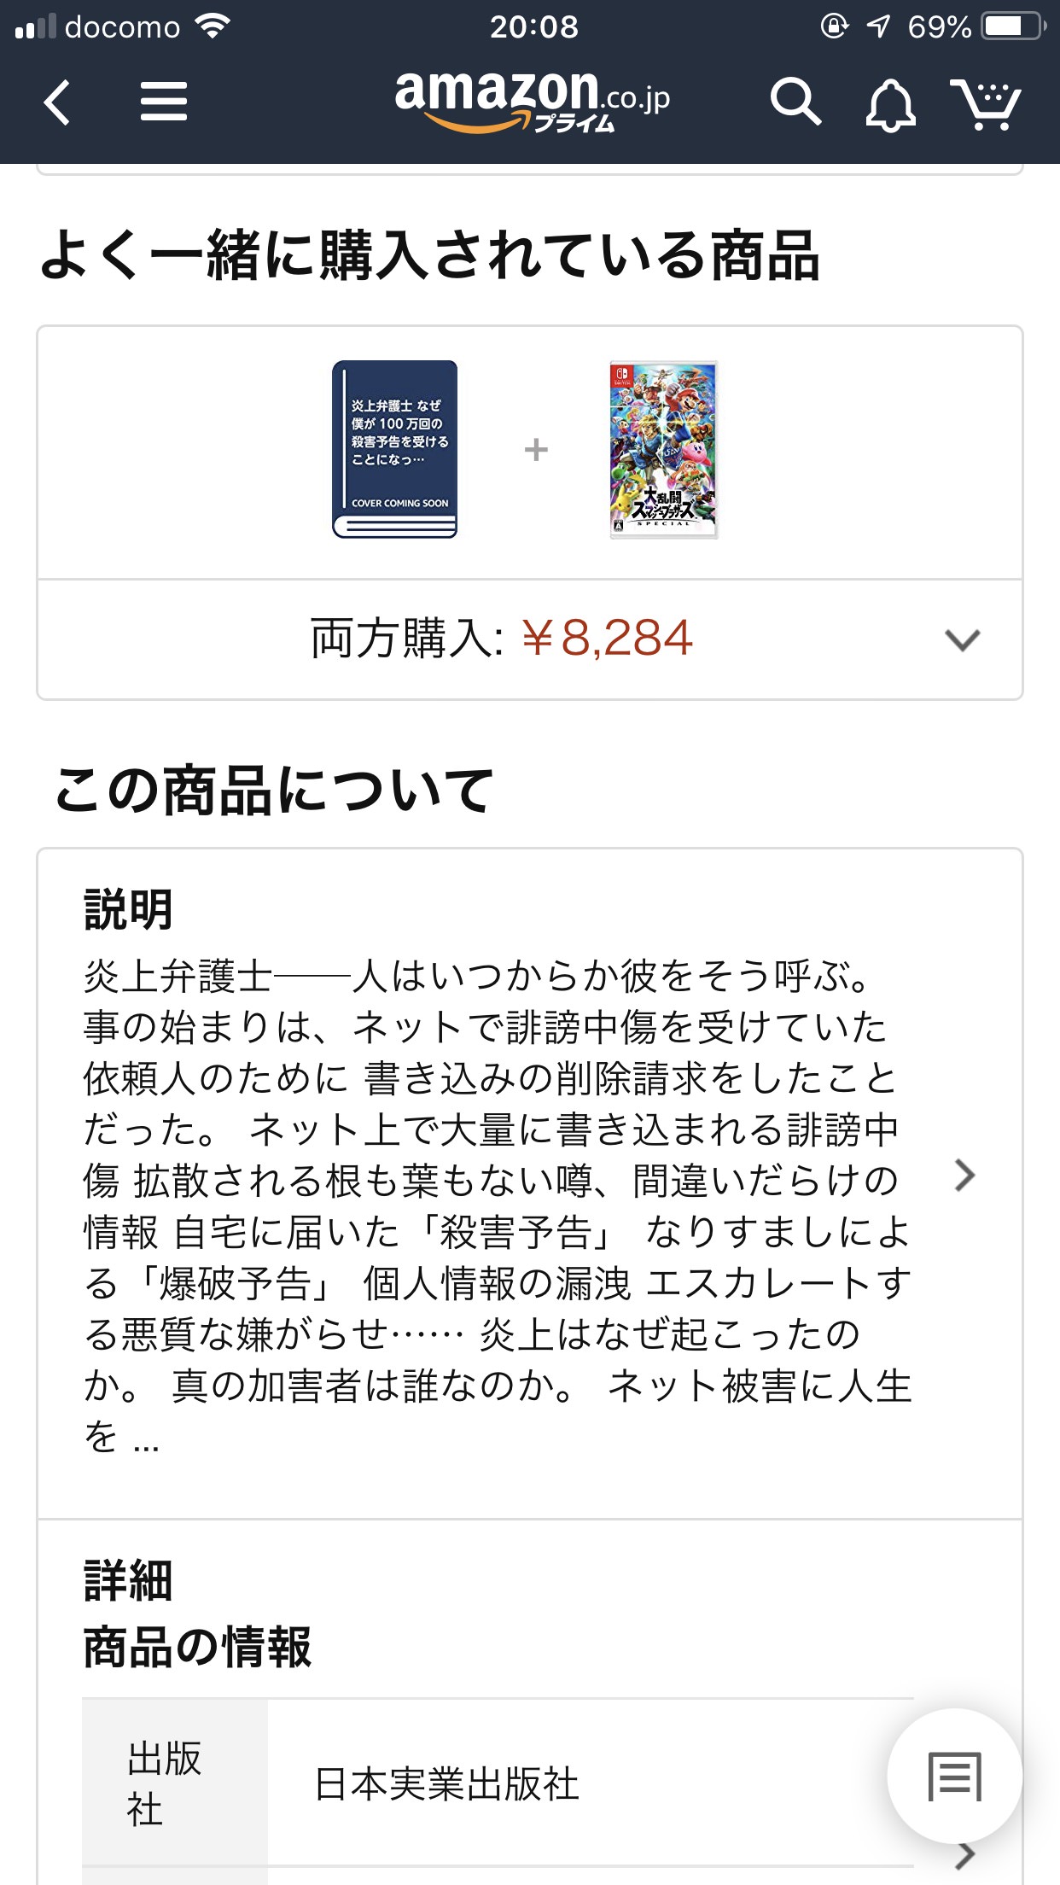Open notifications bell icon
Viewport: 1060px width, 1885px height.
coord(890,104)
